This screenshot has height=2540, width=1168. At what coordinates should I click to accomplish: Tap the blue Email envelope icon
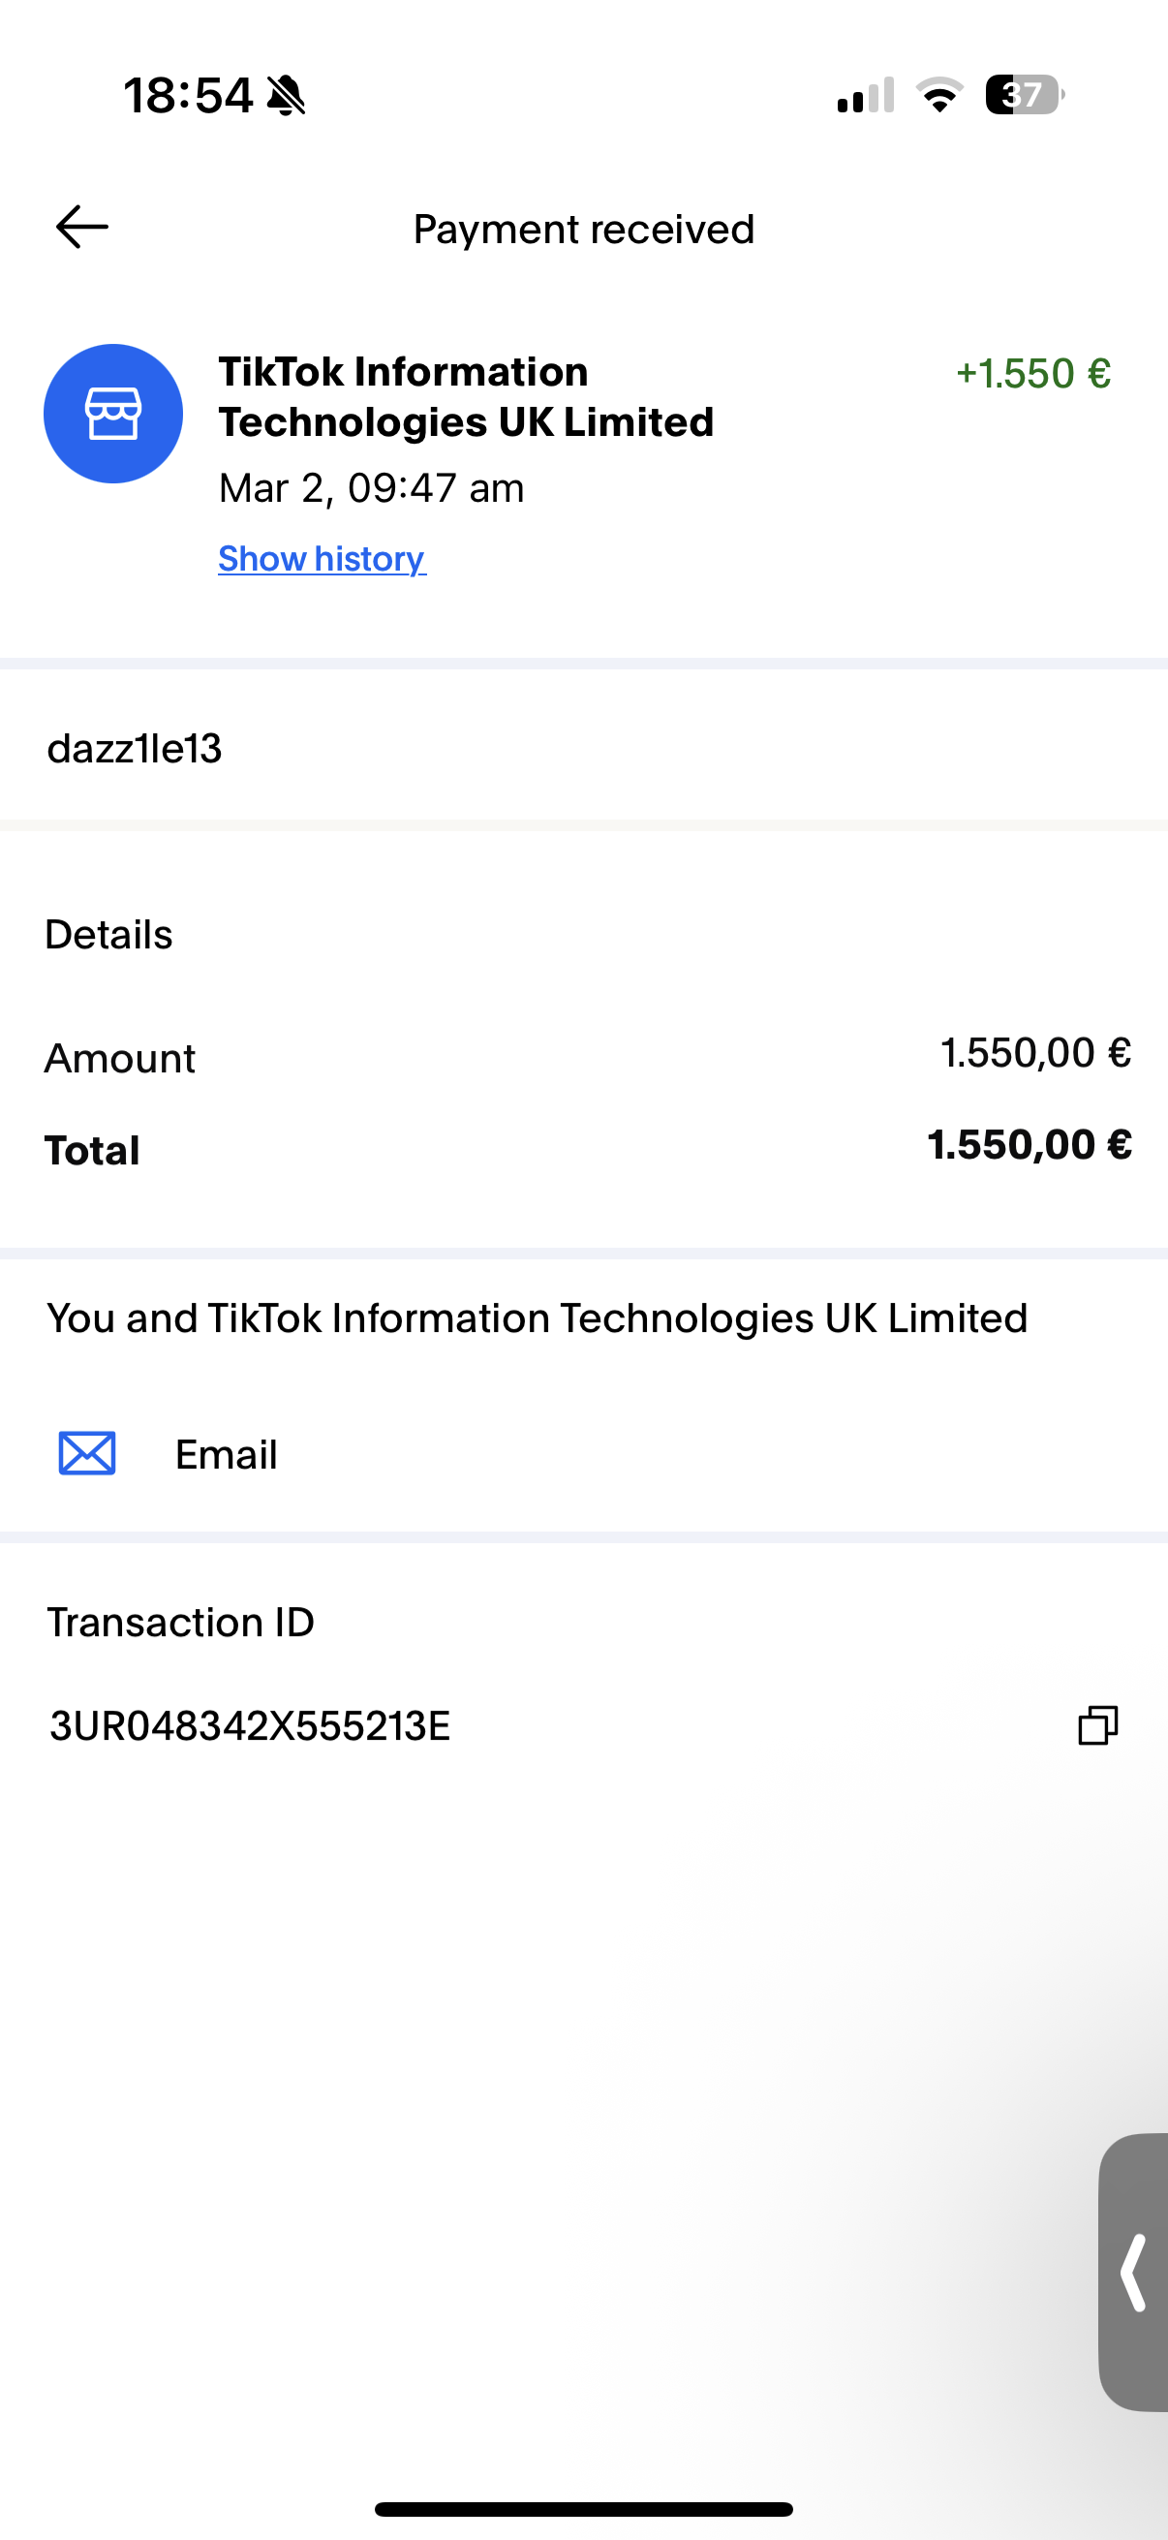tap(88, 1453)
